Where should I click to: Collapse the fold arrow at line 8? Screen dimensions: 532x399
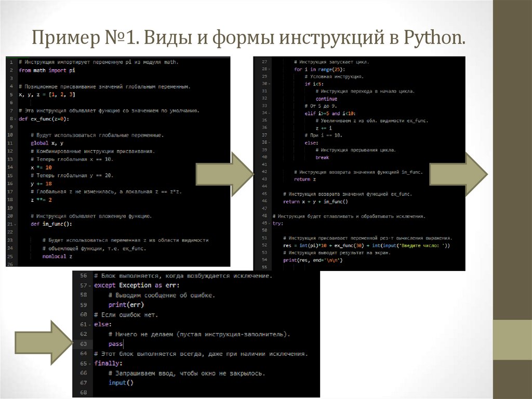(15, 119)
